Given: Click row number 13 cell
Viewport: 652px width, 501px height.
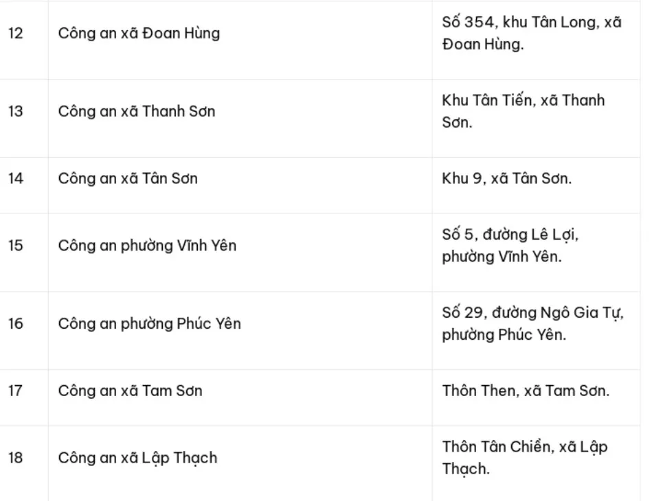Looking at the screenshot, I should tap(23, 119).
